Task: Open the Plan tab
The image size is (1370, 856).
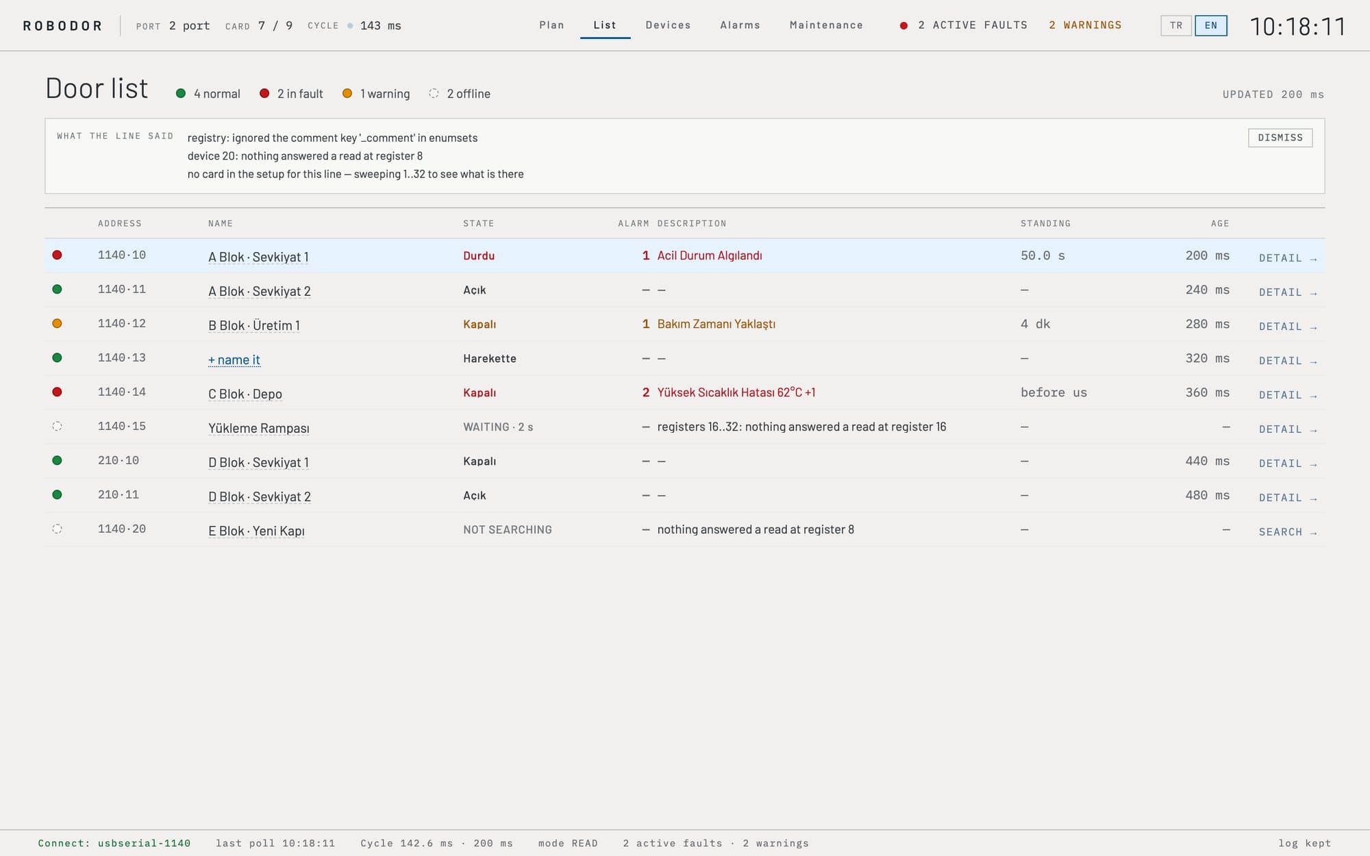Action: coord(551,25)
